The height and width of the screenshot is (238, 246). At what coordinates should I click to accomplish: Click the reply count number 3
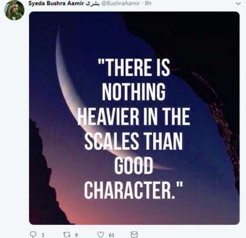point(43,235)
